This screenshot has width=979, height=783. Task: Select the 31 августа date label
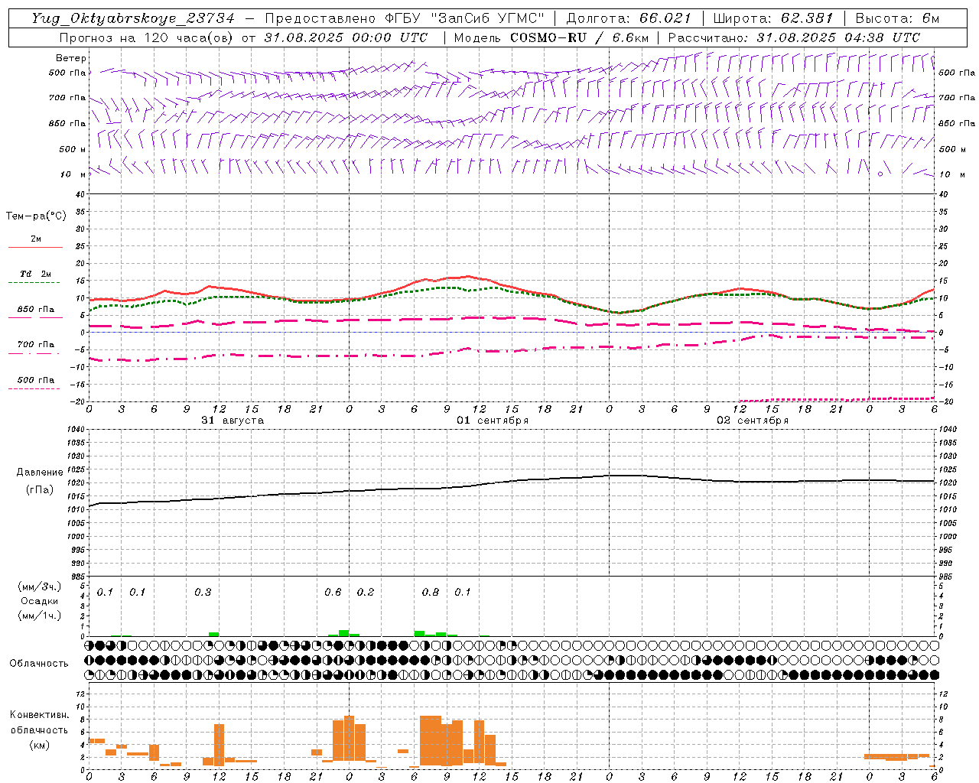(233, 420)
